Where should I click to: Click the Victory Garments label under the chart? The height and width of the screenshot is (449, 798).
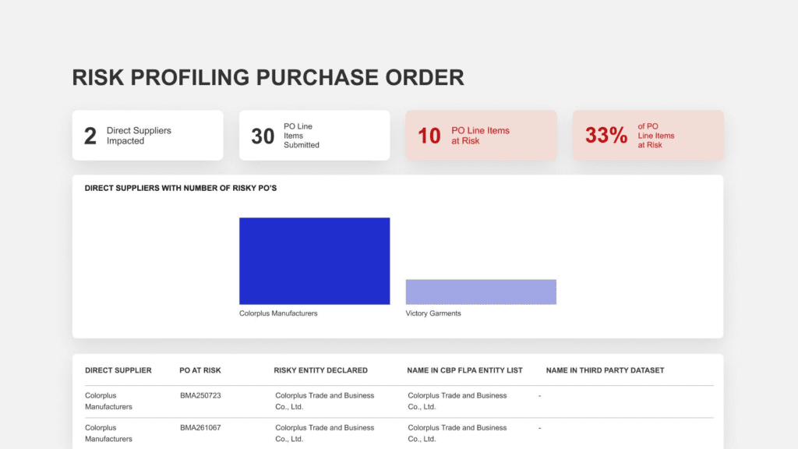[433, 313]
